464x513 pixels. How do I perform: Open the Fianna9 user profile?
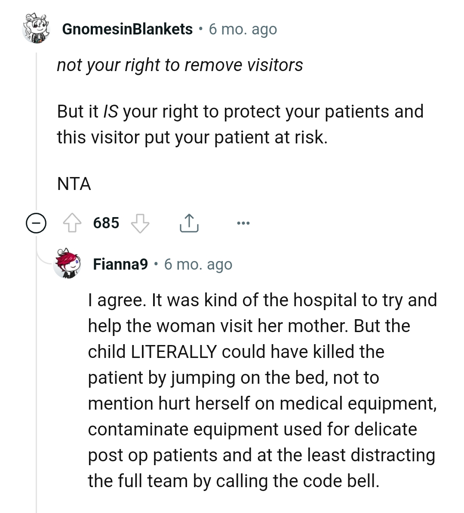(120, 264)
